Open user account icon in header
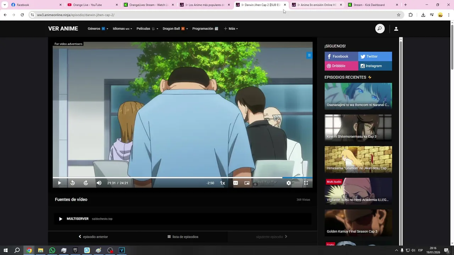The width and height of the screenshot is (454, 255). coord(396,29)
